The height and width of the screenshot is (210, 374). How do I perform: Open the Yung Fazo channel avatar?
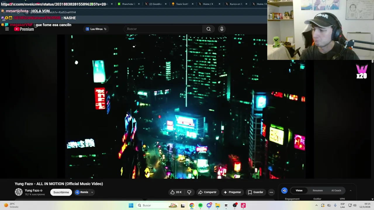19,192
